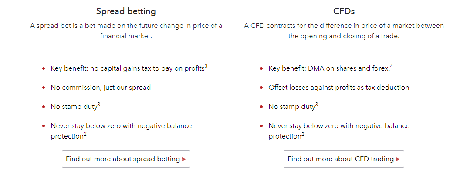Image resolution: width=460 pixels, height=196 pixels.
Task: Click red bullet beside 'No commission, just our spread'
Action: (x=44, y=88)
